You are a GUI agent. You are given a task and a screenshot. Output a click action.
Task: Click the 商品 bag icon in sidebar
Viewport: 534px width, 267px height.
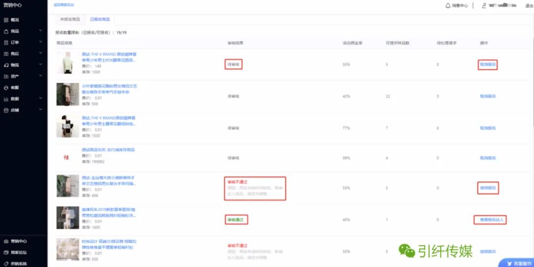[x=6, y=31]
